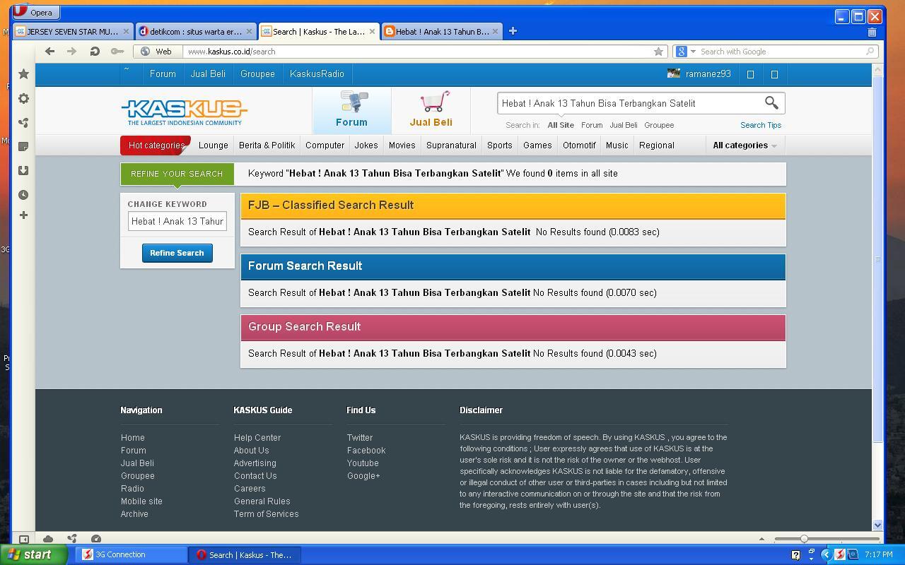The height and width of the screenshot is (565, 905).
Task: Select Groupee search scope
Action: tap(659, 125)
